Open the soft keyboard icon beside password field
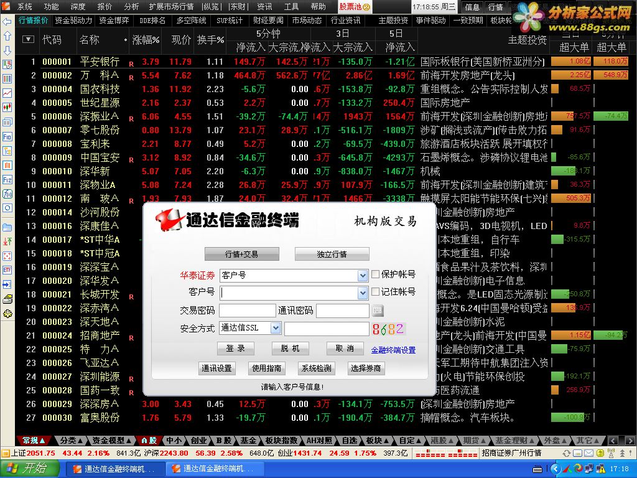This screenshot has height=478, width=637. tap(378, 311)
